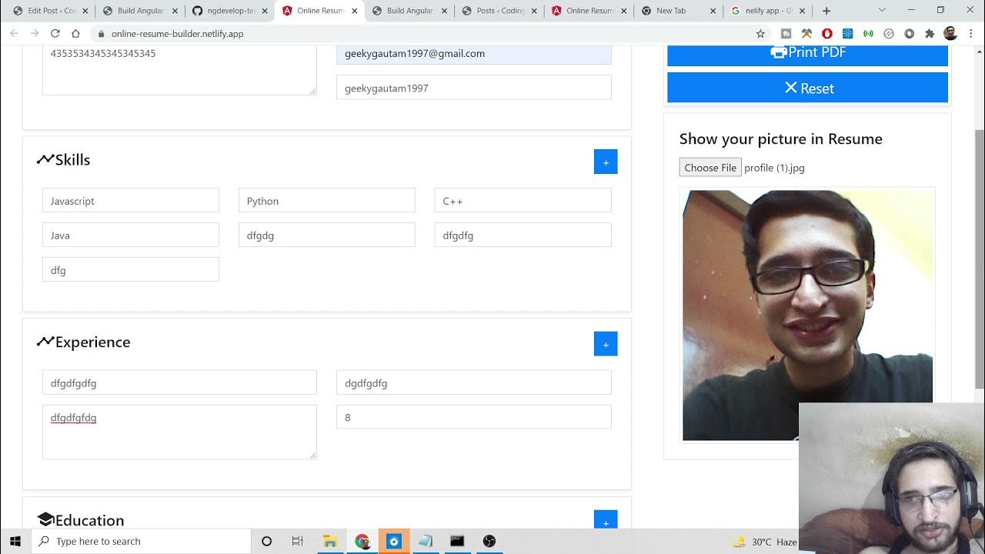Click the Javascript skill field
Image resolution: width=985 pixels, height=554 pixels.
point(131,201)
